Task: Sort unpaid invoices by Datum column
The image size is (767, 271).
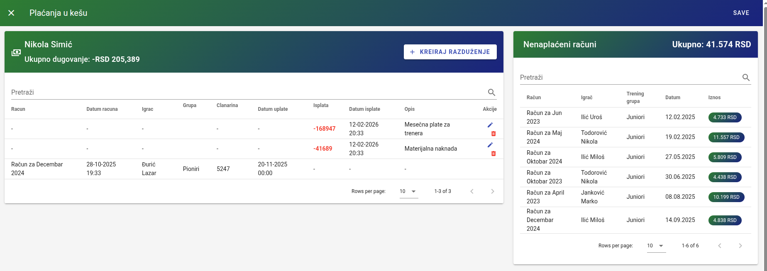Action: click(x=672, y=98)
